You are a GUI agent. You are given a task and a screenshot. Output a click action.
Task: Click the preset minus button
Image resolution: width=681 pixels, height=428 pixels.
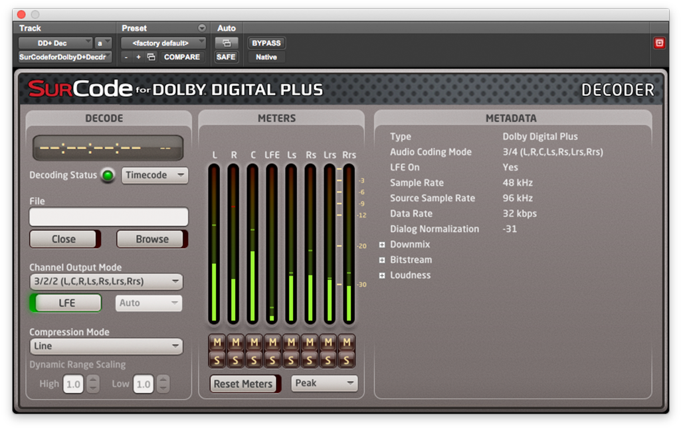click(x=127, y=57)
